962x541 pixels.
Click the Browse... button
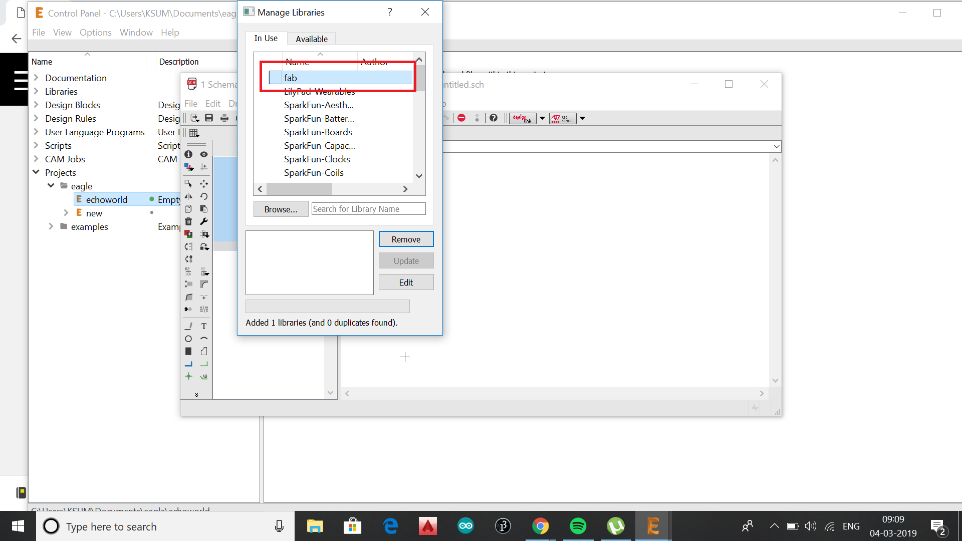click(x=281, y=209)
